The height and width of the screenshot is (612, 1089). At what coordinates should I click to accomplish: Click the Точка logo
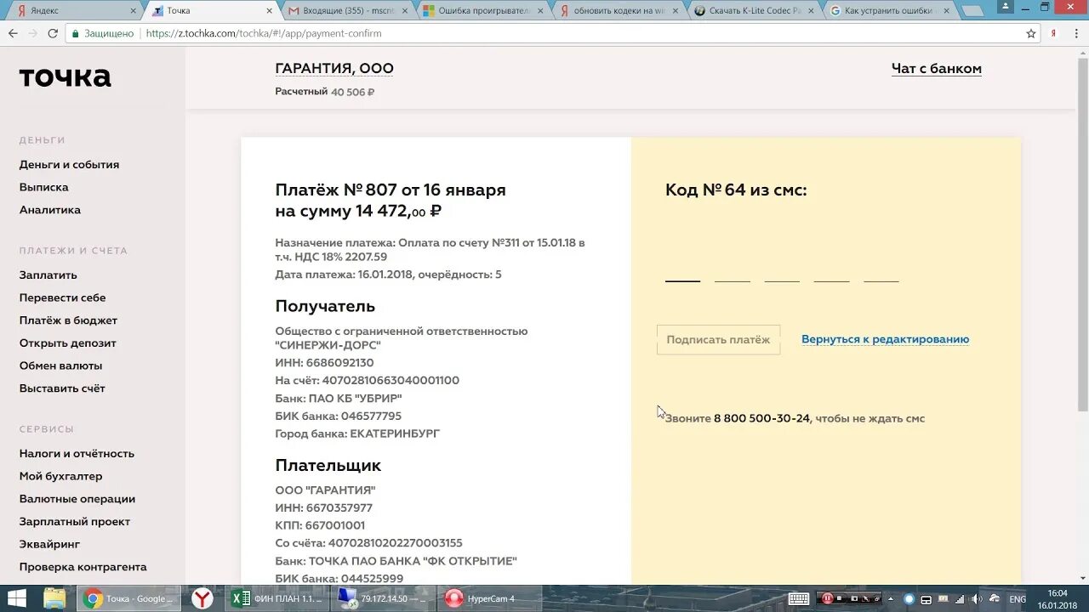(x=65, y=77)
